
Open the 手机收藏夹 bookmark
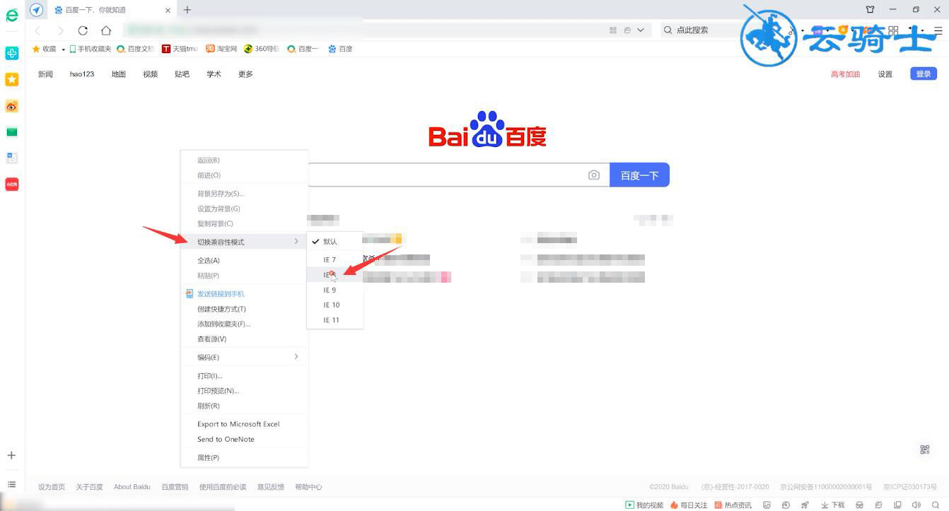(90, 49)
